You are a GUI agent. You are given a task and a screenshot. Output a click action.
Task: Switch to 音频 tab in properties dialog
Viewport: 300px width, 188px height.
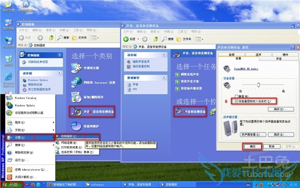(x=232, y=55)
